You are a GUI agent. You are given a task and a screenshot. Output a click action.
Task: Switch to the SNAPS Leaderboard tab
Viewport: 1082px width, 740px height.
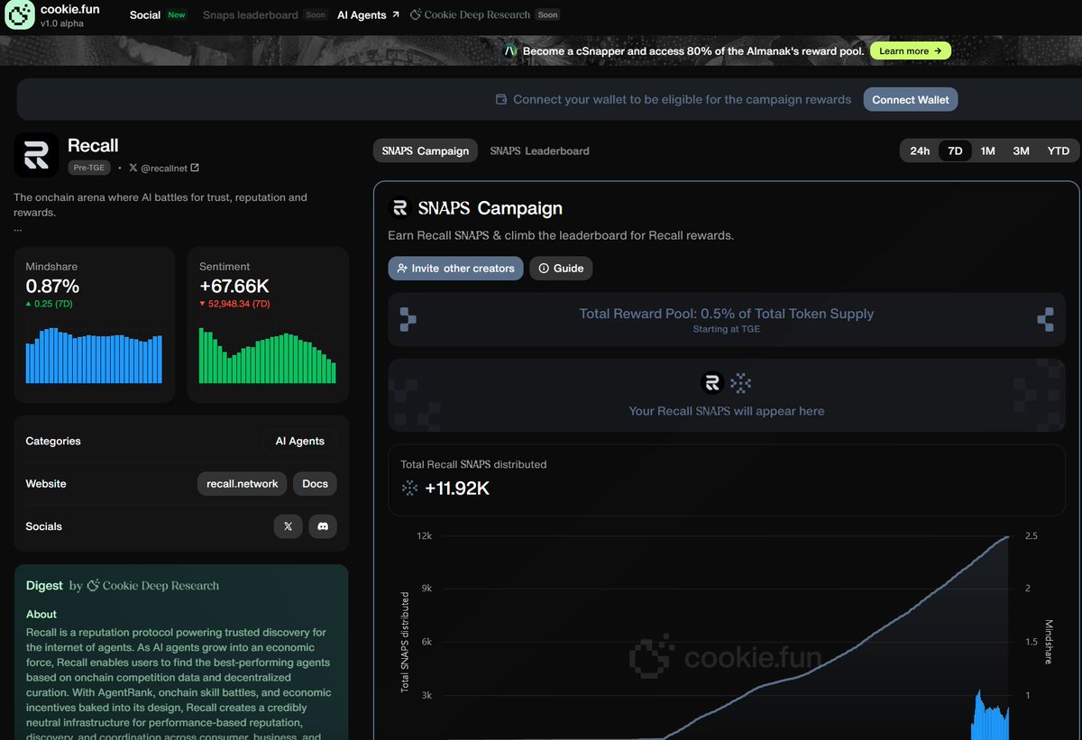coord(539,151)
